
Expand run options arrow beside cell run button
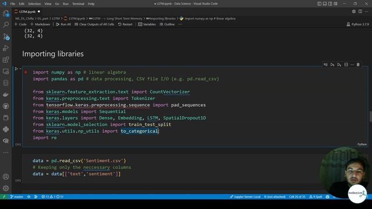click(20, 69)
